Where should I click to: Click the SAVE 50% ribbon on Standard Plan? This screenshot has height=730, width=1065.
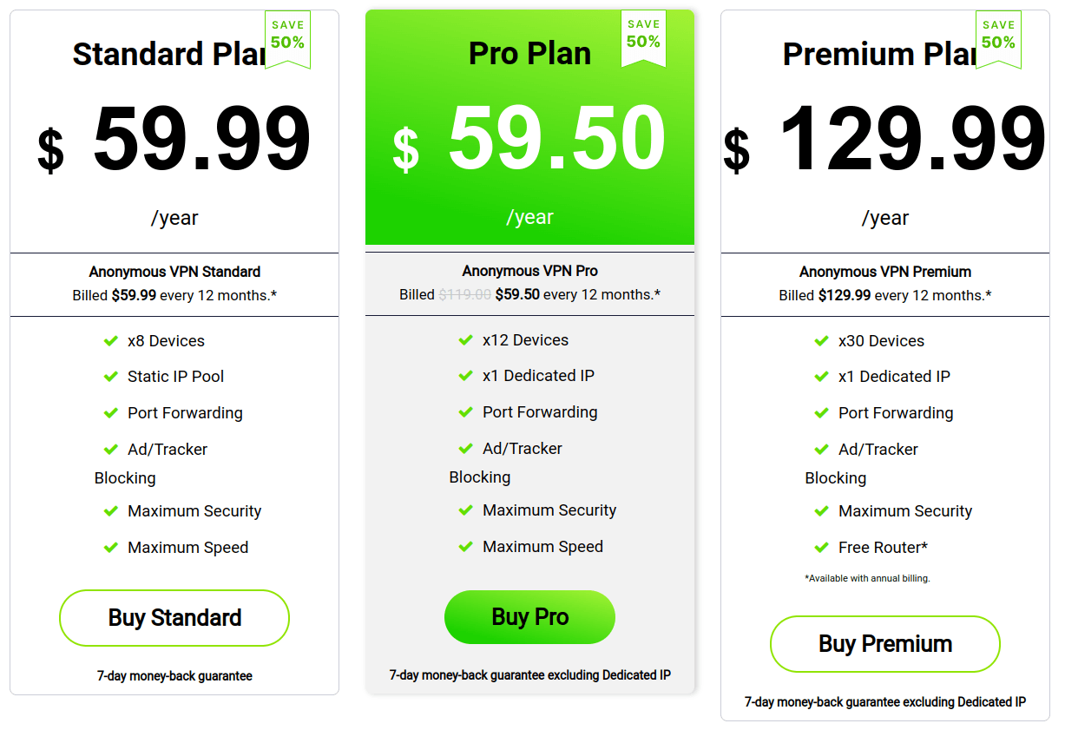point(287,38)
